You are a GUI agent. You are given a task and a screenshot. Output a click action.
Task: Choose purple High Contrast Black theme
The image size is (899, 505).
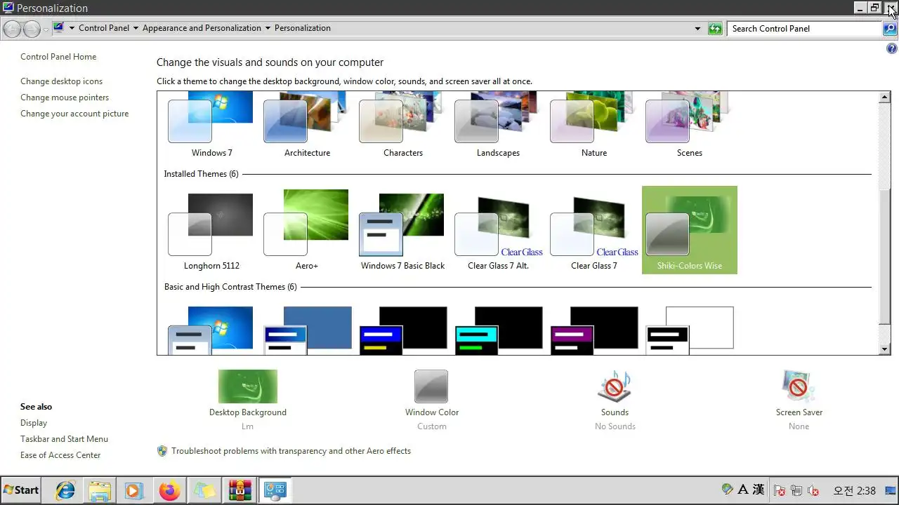tap(593, 330)
